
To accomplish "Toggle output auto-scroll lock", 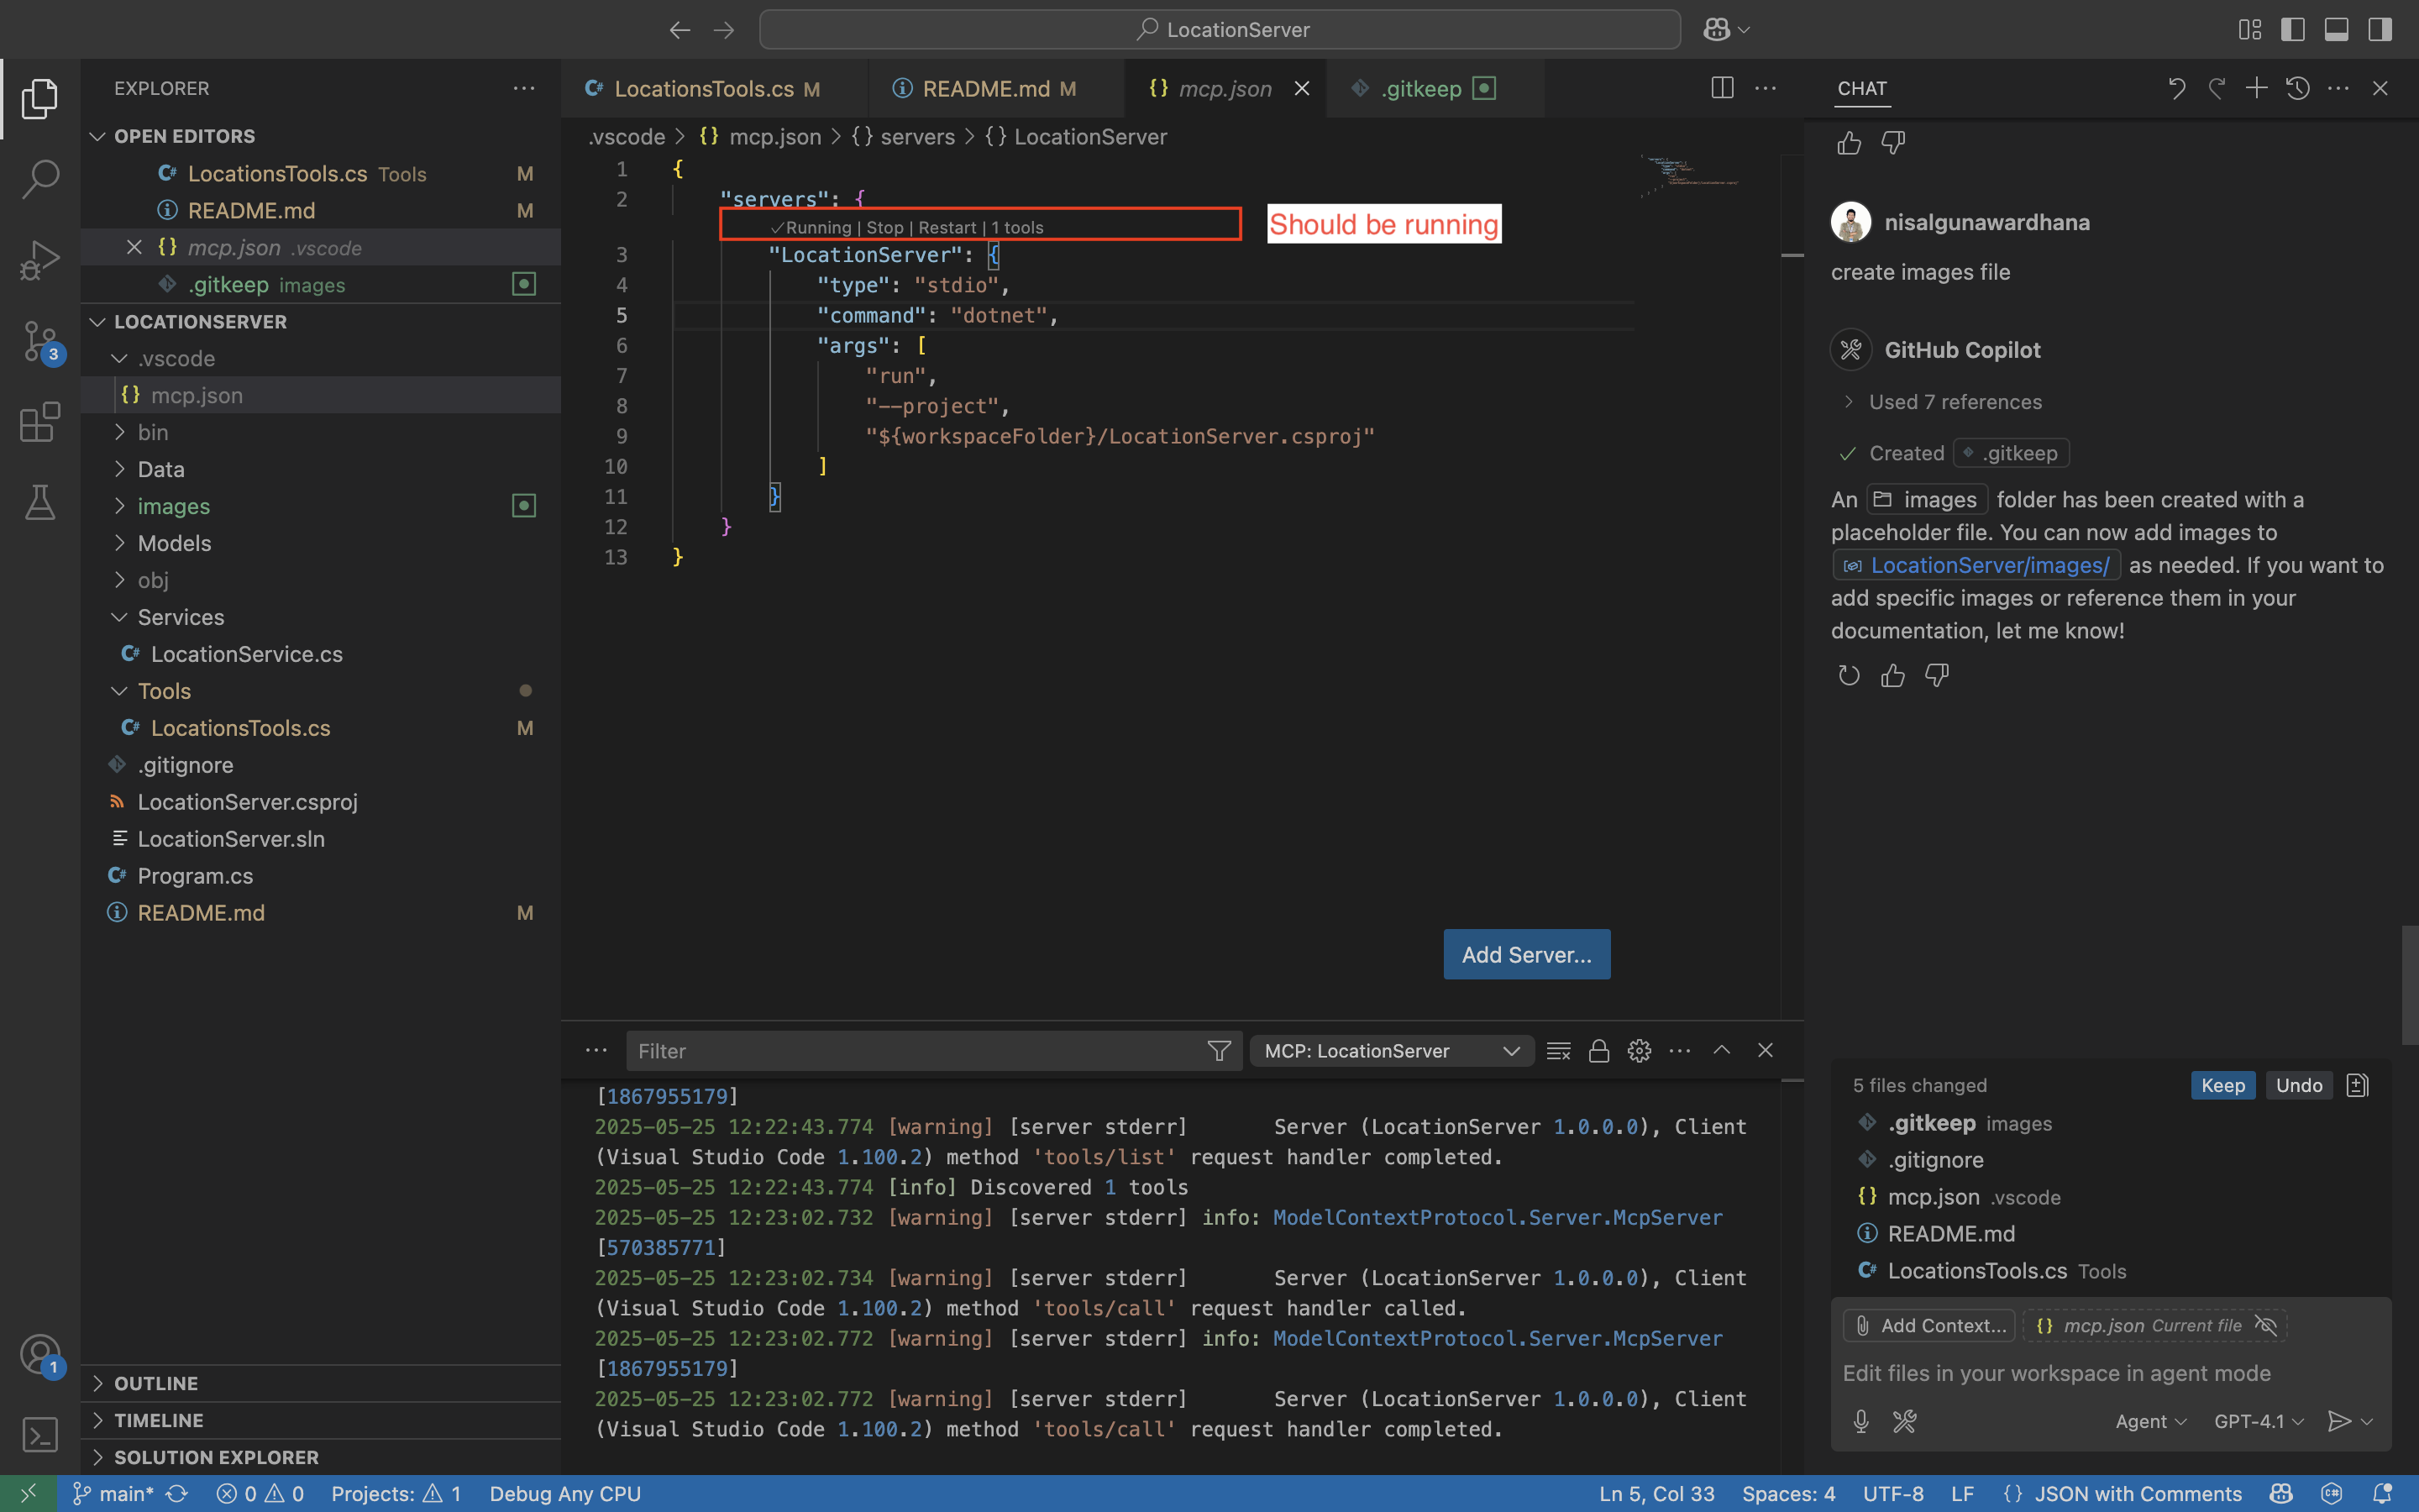I will point(1598,1051).
